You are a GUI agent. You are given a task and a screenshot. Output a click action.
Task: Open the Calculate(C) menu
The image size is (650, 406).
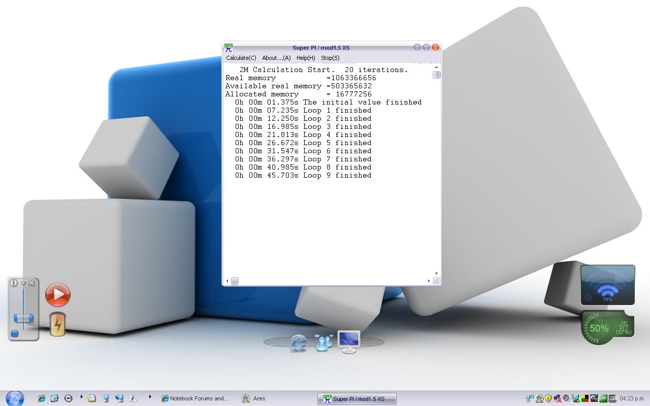[x=241, y=58]
